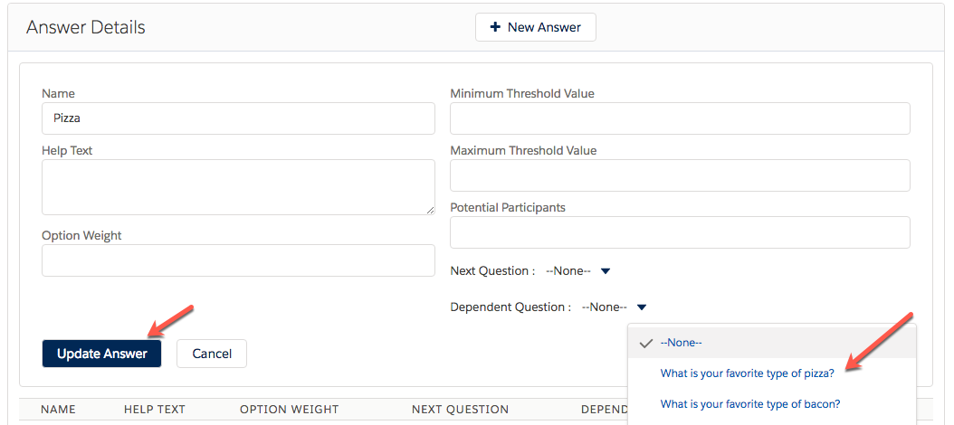Select the --None-- option in dropdown list
The width and height of the screenshot is (954, 425).
pos(682,343)
